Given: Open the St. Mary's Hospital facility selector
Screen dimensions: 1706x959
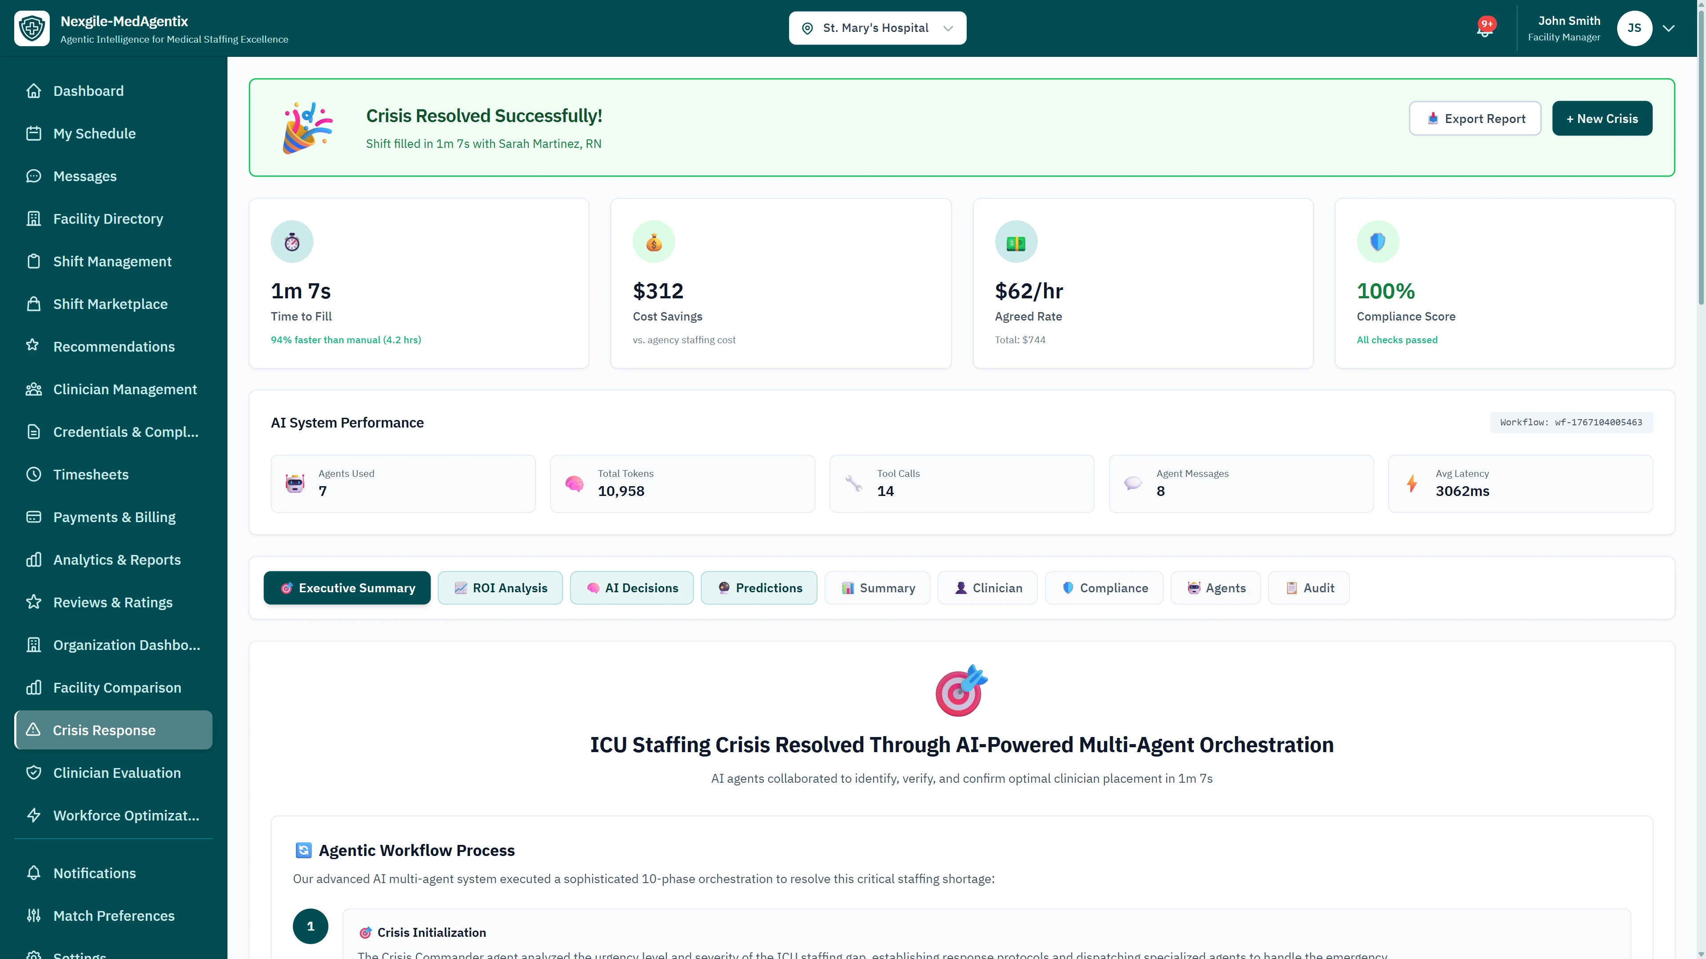Looking at the screenshot, I should point(877,28).
